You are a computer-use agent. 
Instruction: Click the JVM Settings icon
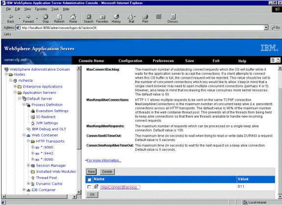point(33,123)
